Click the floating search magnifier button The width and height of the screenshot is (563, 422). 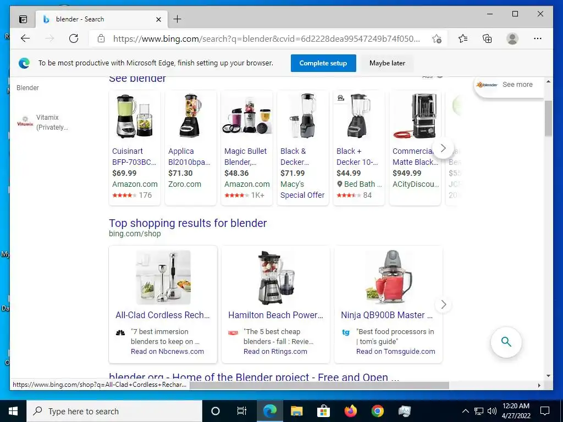tap(506, 342)
